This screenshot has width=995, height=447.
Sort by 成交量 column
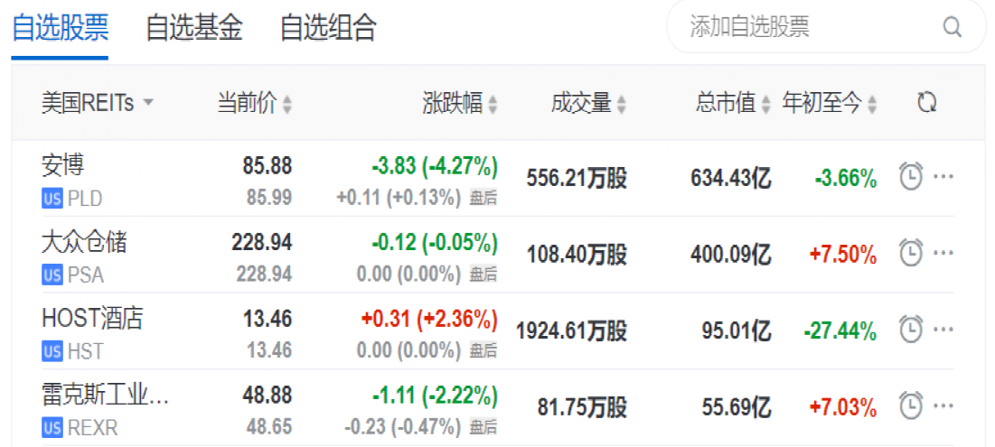point(589,103)
